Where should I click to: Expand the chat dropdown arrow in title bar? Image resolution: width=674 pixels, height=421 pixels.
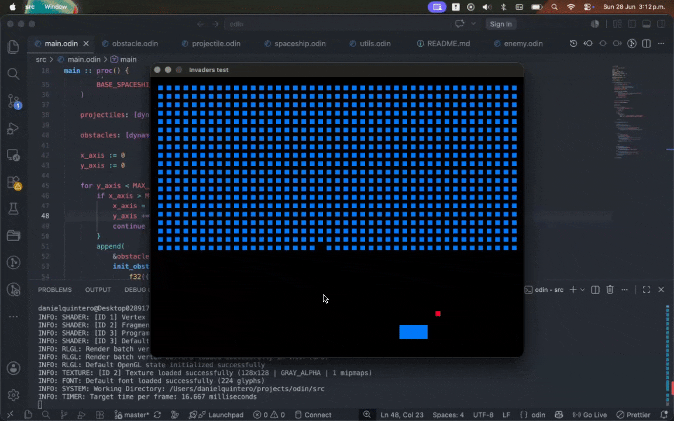[473, 24]
